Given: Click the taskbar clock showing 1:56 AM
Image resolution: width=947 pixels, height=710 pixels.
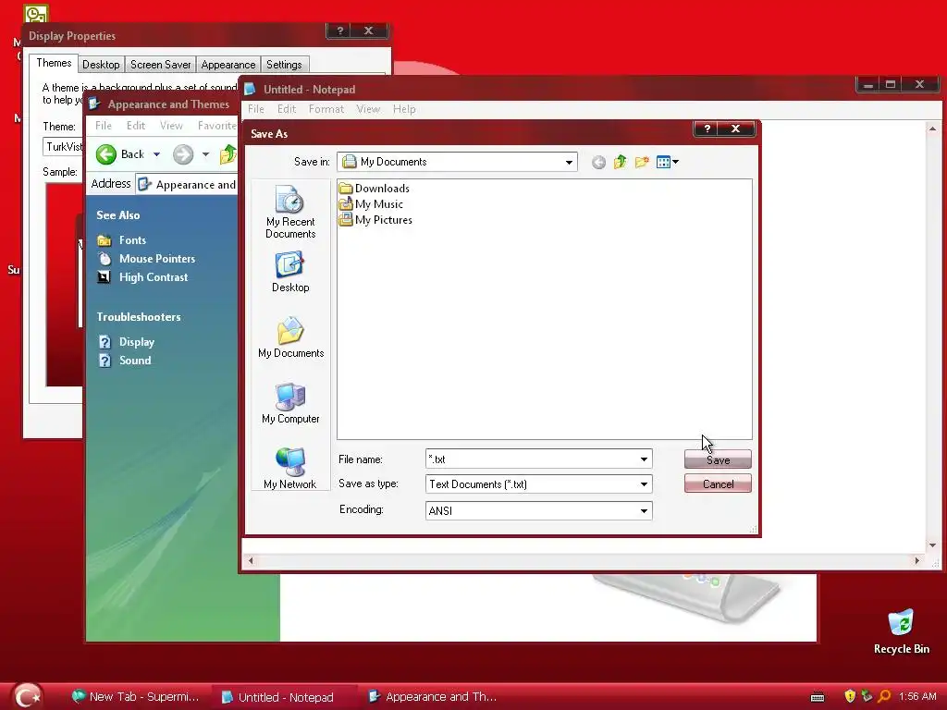Looking at the screenshot, I should (917, 696).
